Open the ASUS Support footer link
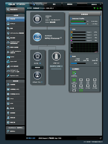 (x=43, y=138)
